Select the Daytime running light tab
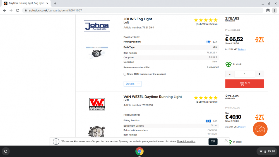Screen dimensions: 279x157 pos(26,3)
